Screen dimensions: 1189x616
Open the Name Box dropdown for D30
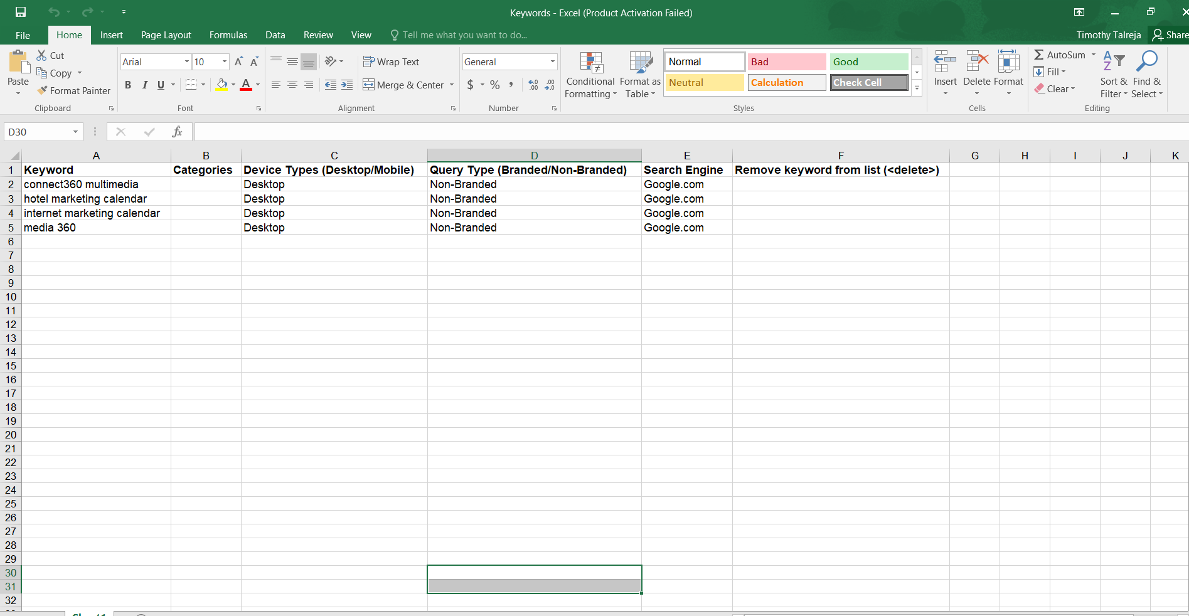coord(75,132)
